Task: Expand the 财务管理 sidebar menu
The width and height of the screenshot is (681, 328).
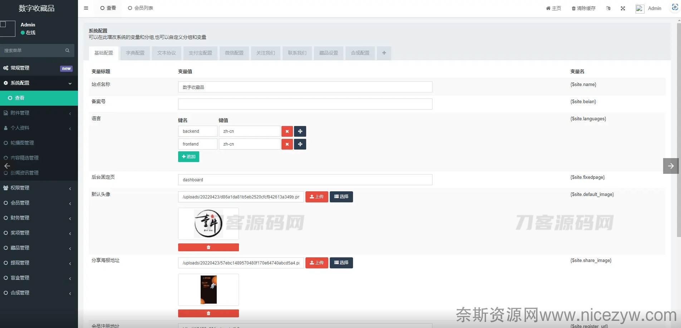Action: [39, 218]
